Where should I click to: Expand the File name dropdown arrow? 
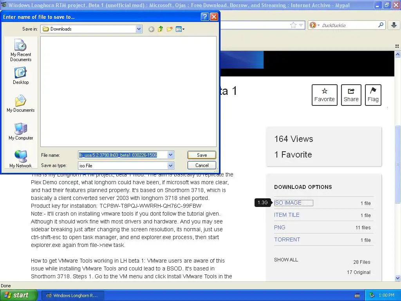click(x=171, y=155)
